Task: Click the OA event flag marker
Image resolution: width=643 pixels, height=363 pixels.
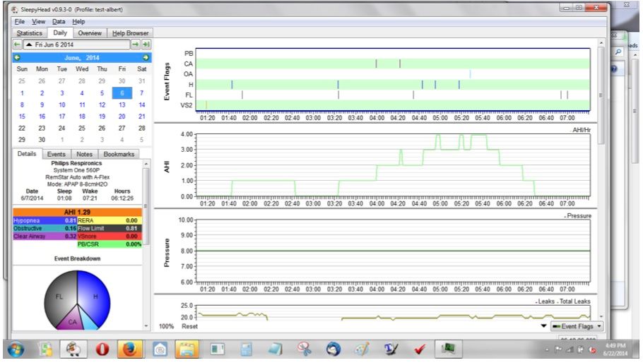Action: tap(470, 73)
